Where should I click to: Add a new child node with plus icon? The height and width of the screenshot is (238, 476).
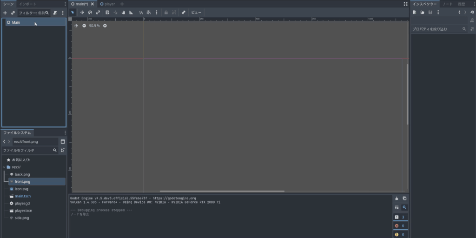tap(5, 13)
